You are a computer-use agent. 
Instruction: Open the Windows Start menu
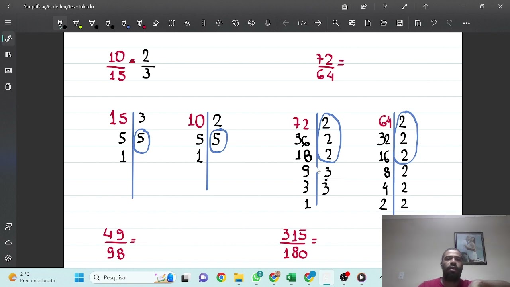tap(79, 277)
